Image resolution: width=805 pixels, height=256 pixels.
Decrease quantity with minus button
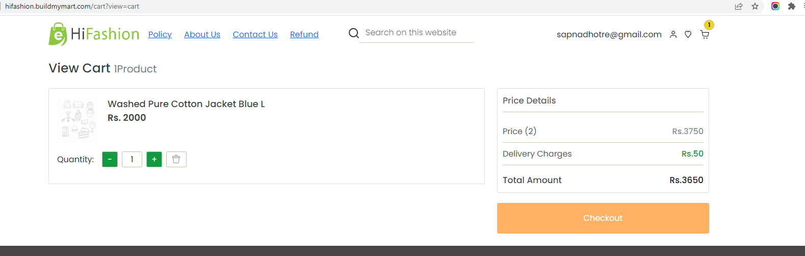[x=110, y=159]
